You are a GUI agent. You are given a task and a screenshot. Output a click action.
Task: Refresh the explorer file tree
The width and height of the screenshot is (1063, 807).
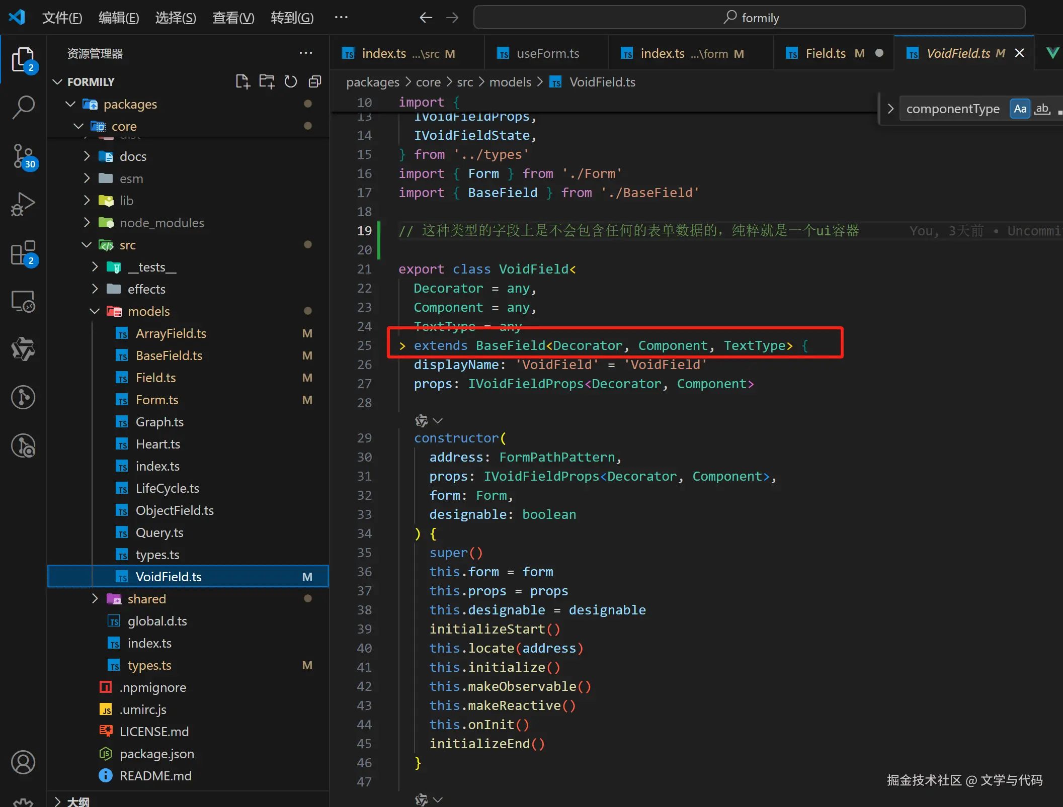coord(291,81)
